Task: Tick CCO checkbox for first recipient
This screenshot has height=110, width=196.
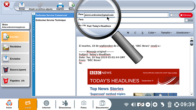Action: point(172,15)
